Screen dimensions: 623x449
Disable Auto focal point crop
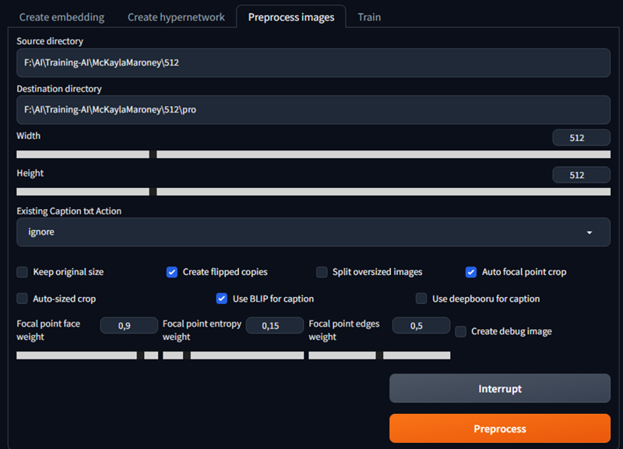(471, 272)
